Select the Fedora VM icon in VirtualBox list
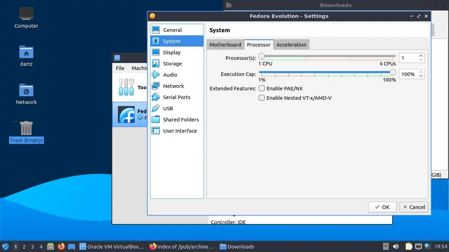 (126, 114)
